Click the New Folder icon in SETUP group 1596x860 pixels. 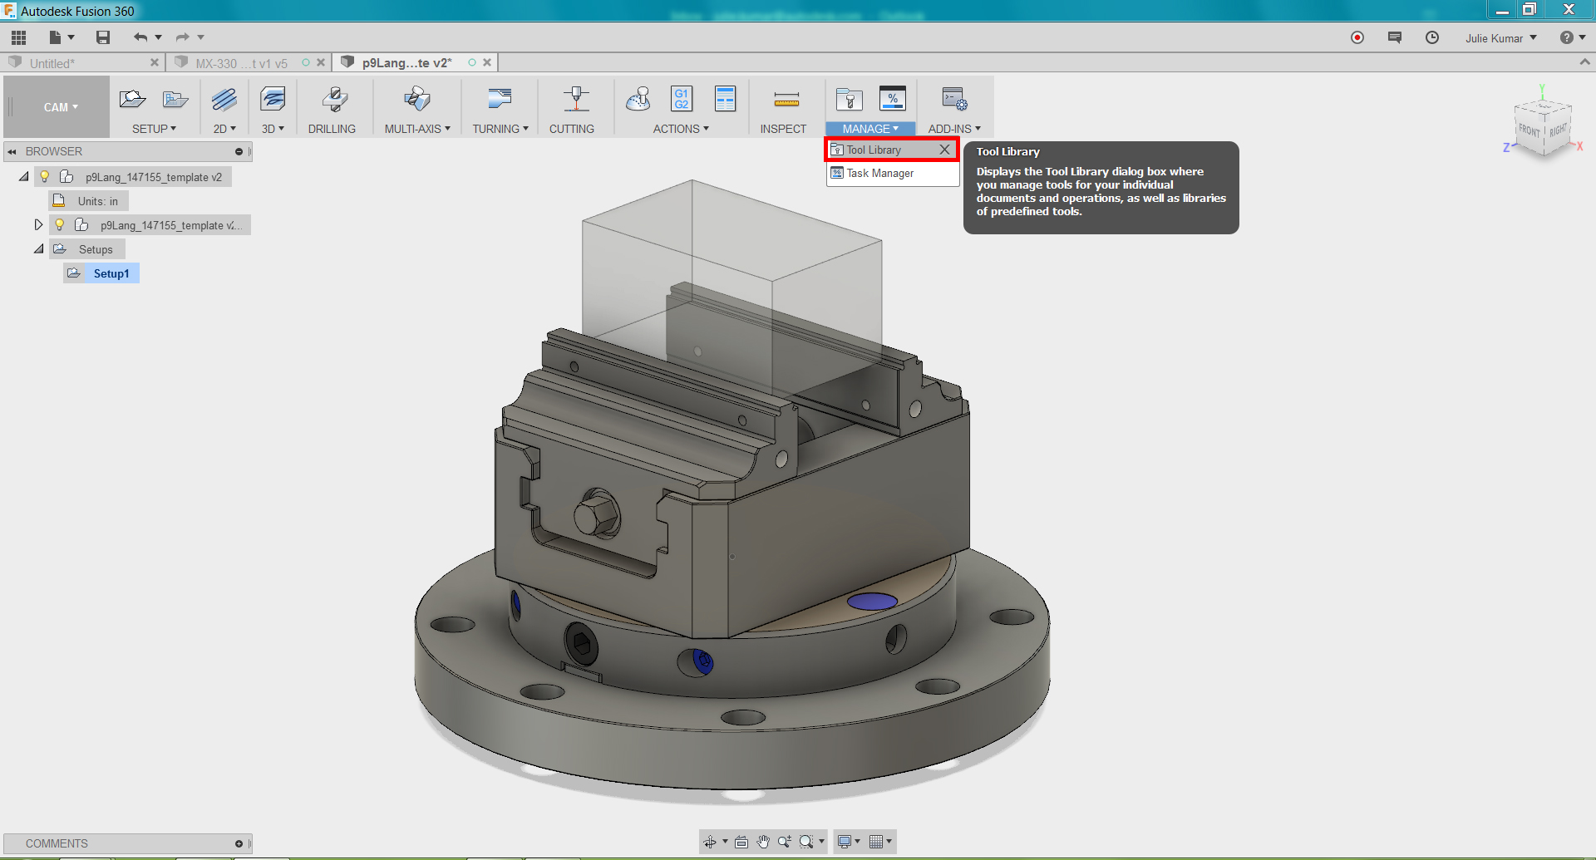(175, 100)
